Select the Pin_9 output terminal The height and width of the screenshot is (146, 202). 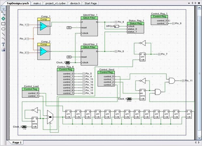(173, 23)
